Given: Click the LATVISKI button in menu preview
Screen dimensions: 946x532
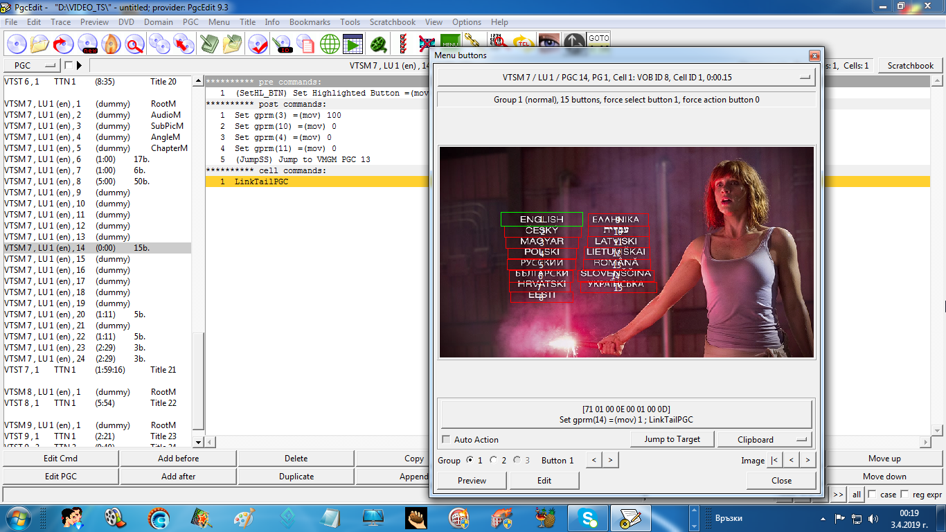Looking at the screenshot, I should 616,242.
